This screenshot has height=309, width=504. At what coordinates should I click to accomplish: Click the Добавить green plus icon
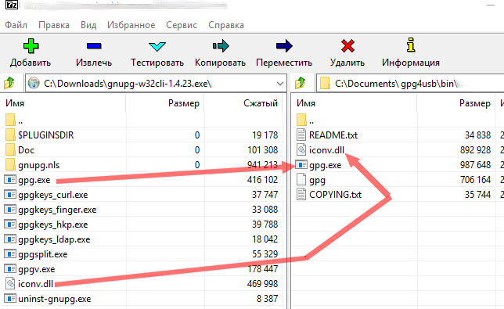[31, 46]
